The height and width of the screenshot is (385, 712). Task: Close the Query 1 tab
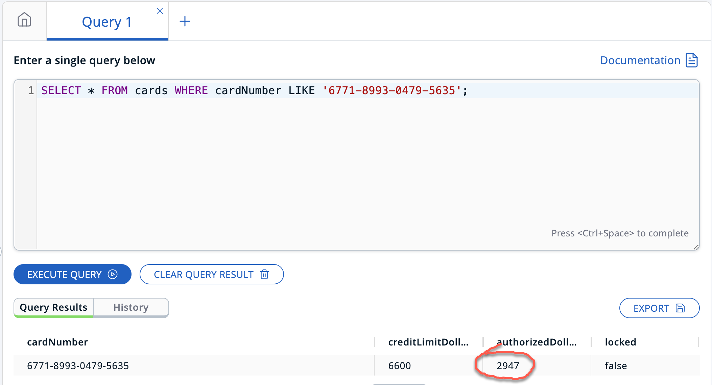click(160, 11)
